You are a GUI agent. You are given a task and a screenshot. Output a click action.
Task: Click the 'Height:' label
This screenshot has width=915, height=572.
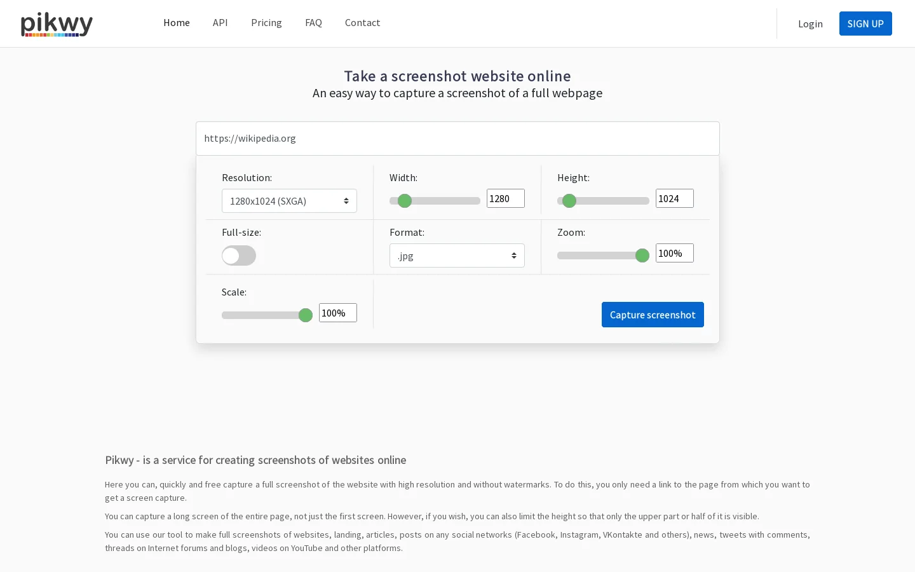[x=573, y=178]
